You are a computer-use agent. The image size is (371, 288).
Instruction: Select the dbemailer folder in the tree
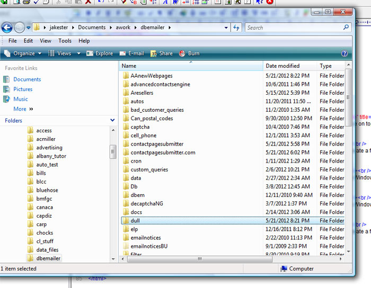[x=48, y=258]
